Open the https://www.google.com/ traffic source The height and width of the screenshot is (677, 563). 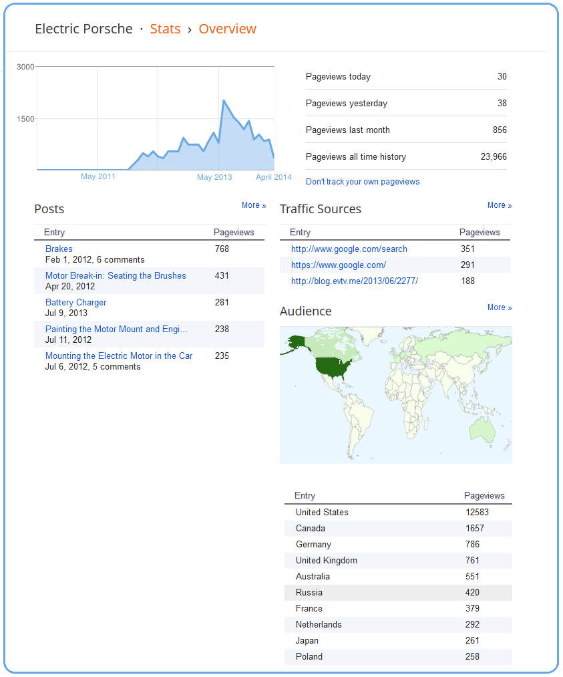338,265
